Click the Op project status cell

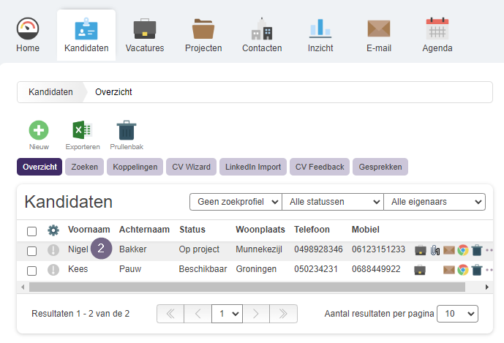[199, 249]
